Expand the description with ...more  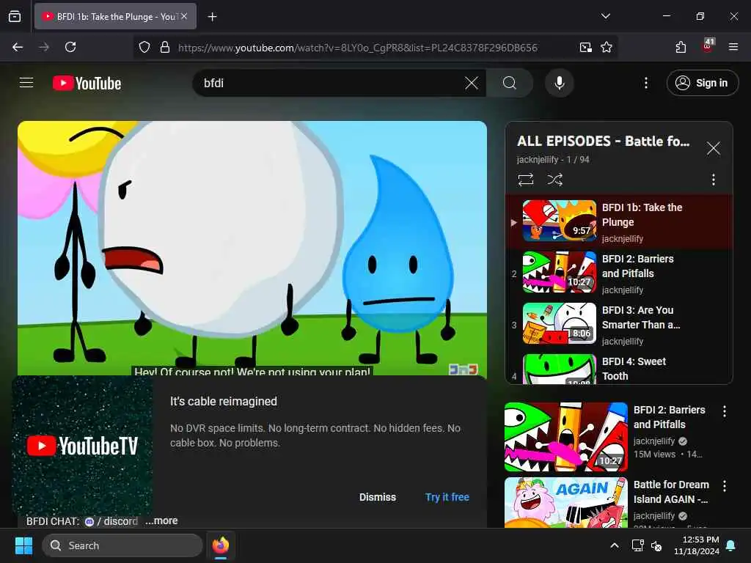pos(161,521)
